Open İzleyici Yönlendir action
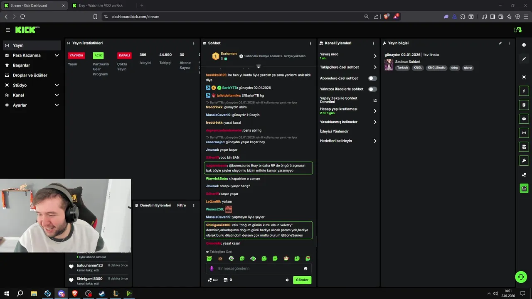Viewport: 532px width, 299px height. (334, 131)
